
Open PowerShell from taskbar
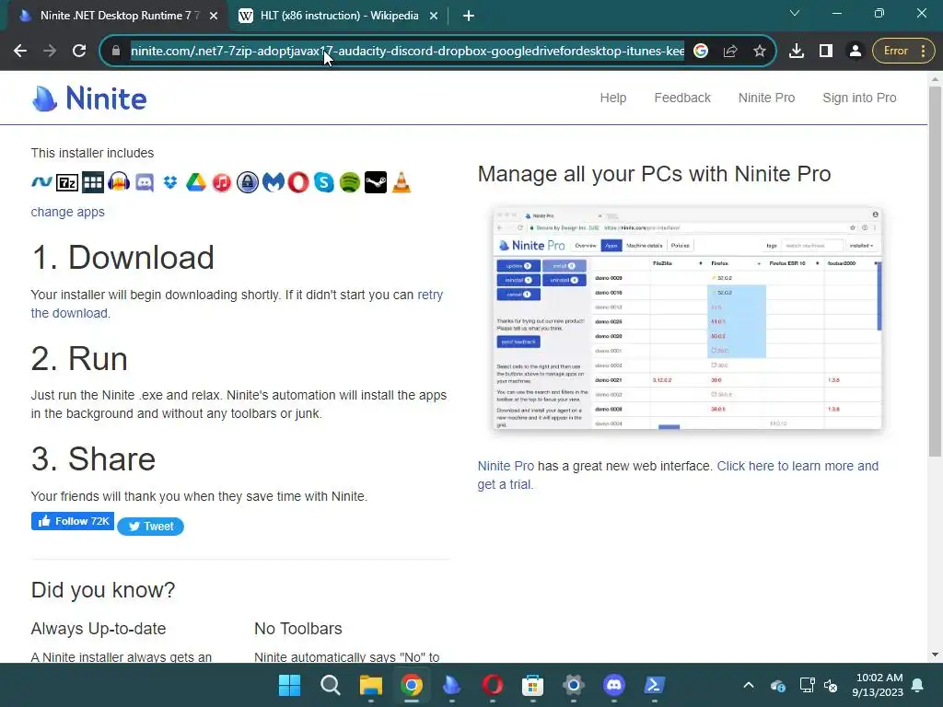(655, 685)
